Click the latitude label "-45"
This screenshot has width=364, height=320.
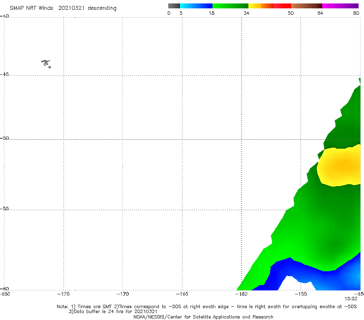(x=4, y=74)
